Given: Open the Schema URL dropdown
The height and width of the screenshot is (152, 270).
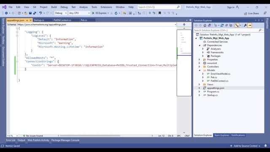Looking at the screenshot, I should pos(175,24).
